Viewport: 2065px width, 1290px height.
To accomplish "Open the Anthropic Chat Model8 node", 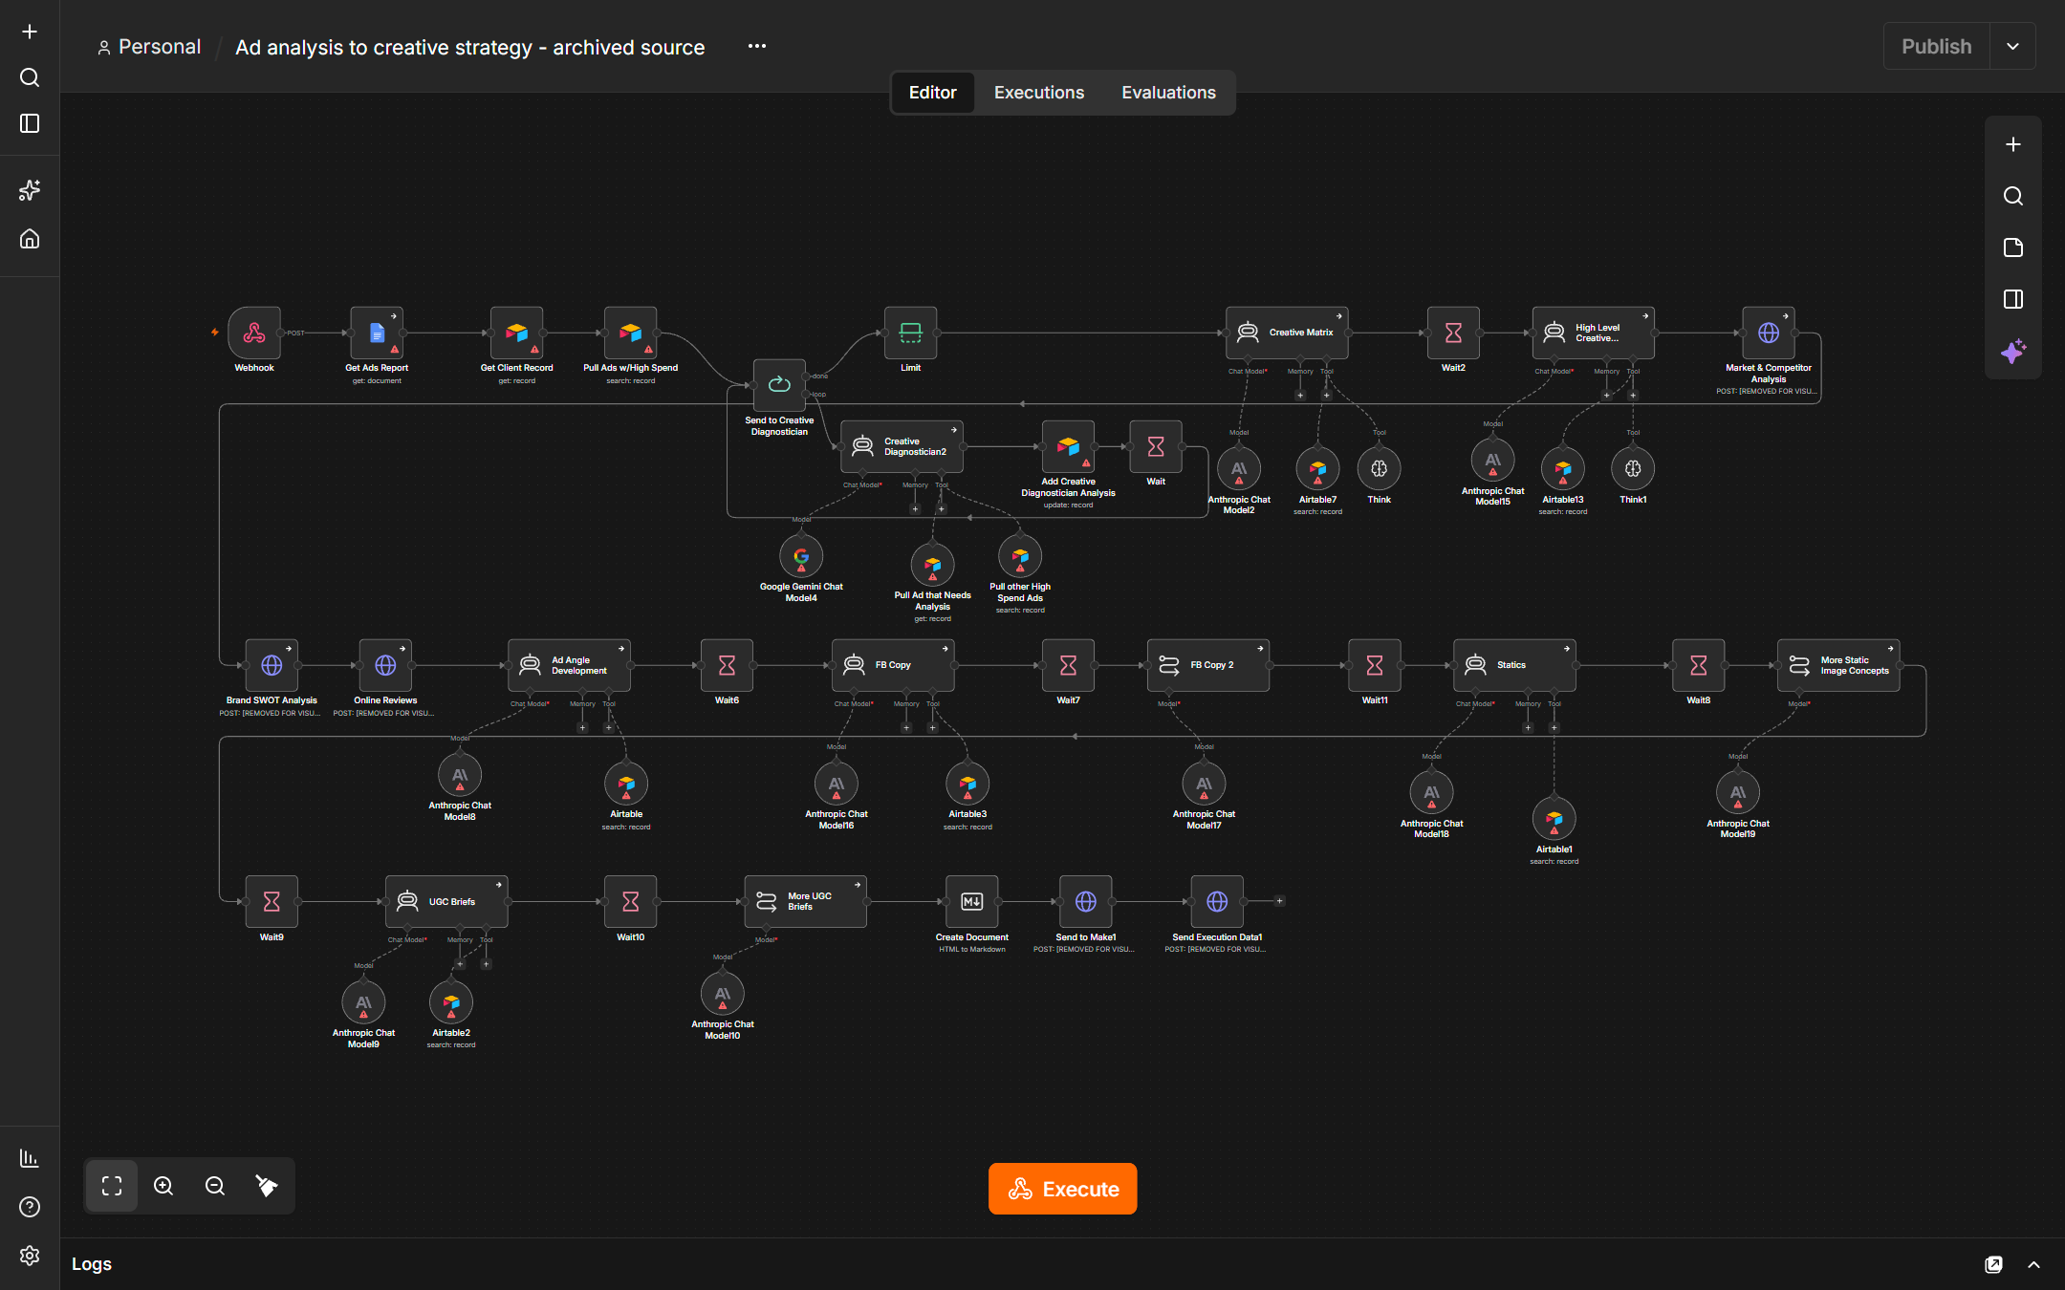I will coord(460,775).
